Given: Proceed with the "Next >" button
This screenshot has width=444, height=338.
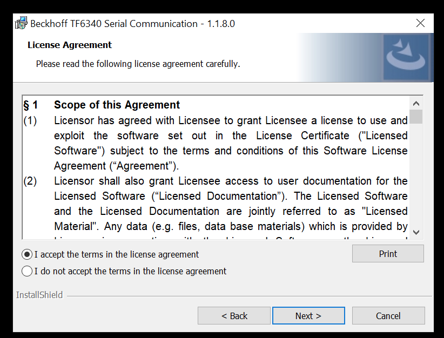Looking at the screenshot, I should (x=308, y=316).
